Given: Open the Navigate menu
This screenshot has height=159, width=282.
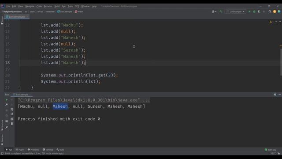Looking at the screenshot, I should click(30, 6).
